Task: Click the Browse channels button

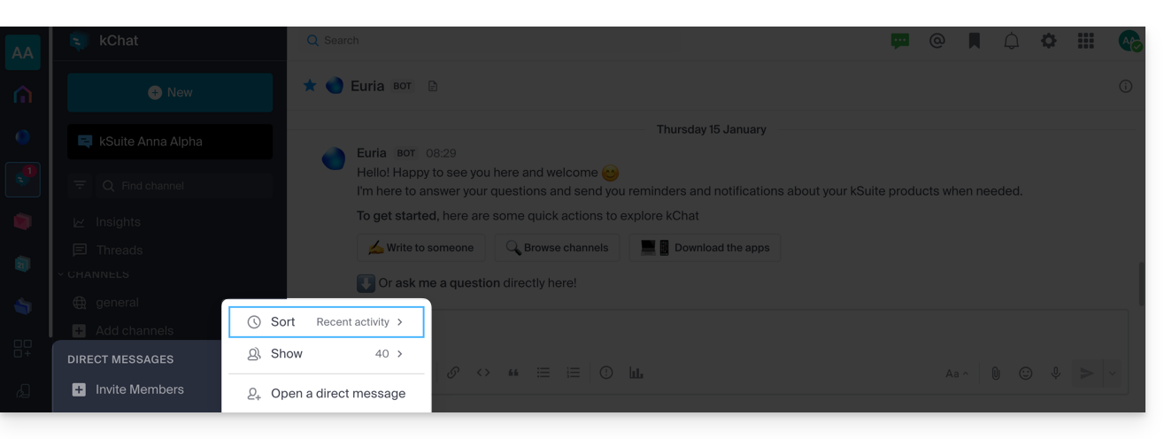Action: coord(557,248)
